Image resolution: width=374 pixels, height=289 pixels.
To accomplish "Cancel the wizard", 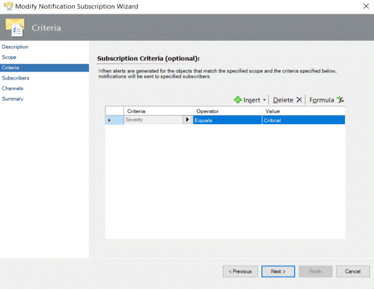I will pos(352,271).
